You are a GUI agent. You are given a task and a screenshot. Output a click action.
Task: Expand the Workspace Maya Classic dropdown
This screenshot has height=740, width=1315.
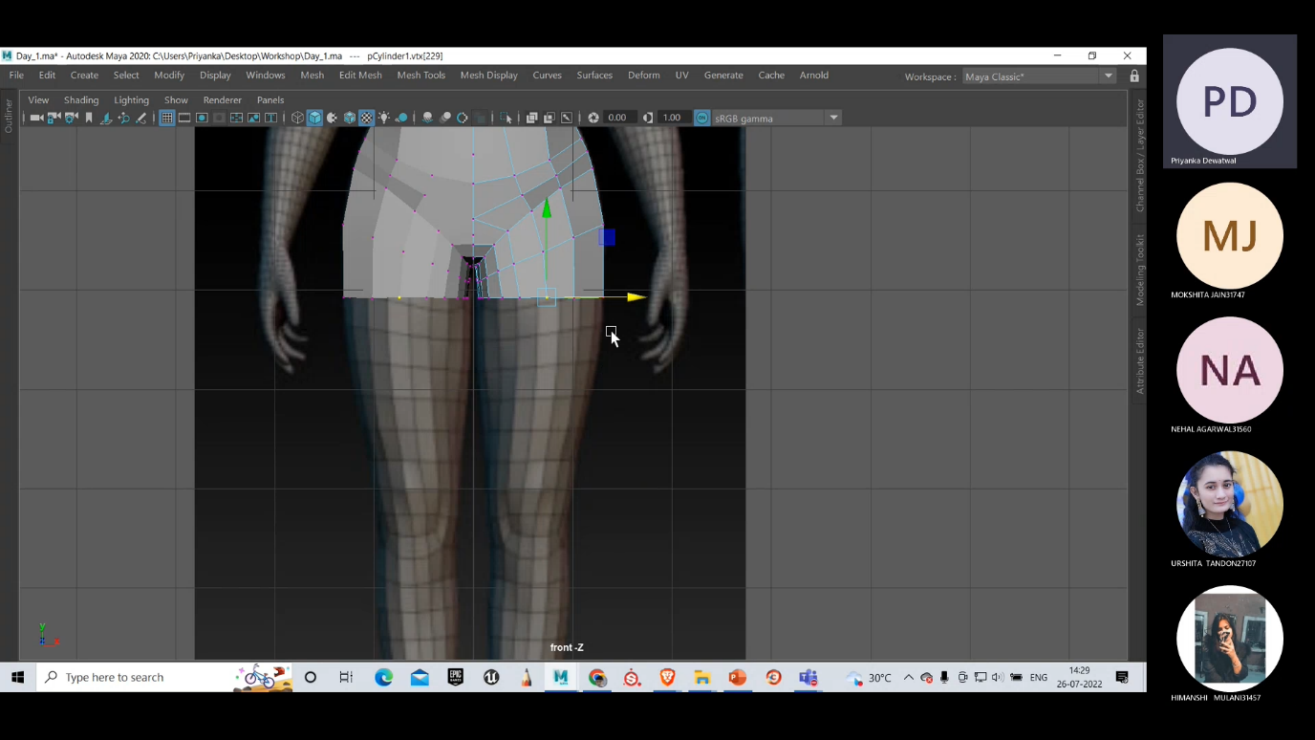point(1109,76)
